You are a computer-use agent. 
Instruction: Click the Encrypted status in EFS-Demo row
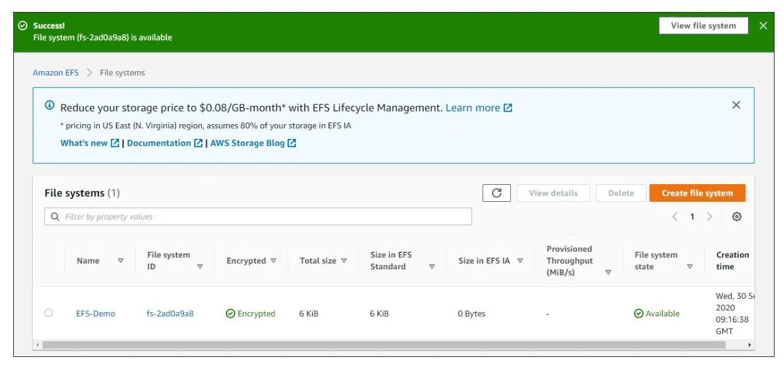(250, 313)
